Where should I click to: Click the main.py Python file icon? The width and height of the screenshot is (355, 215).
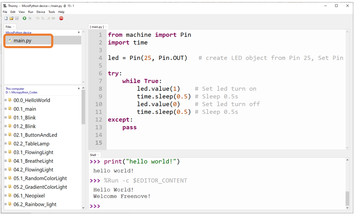[x=10, y=40]
